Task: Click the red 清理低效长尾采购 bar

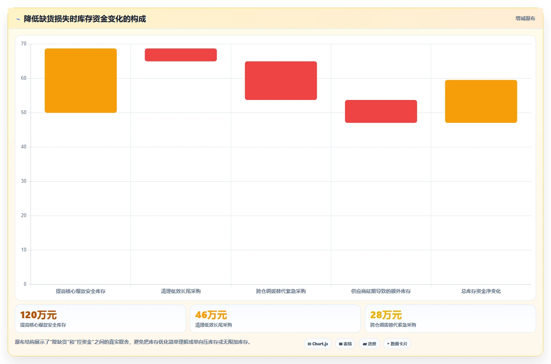Action: point(181,55)
